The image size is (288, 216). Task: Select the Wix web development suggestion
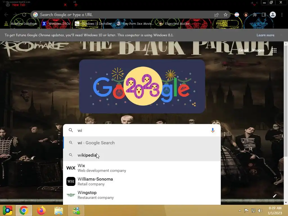[x=142, y=168]
